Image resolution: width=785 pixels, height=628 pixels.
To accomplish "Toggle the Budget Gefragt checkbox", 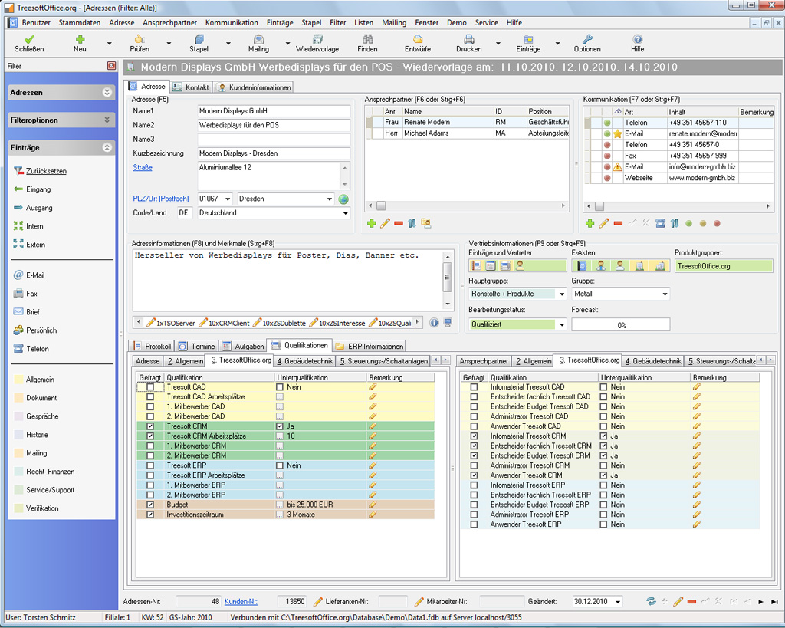I will 150,505.
